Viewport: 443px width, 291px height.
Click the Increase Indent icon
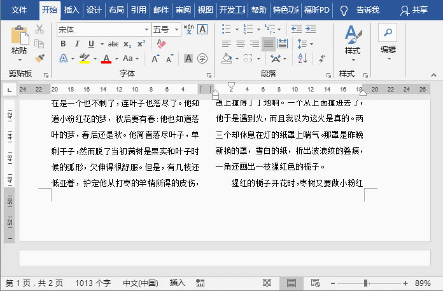[x=311, y=29]
